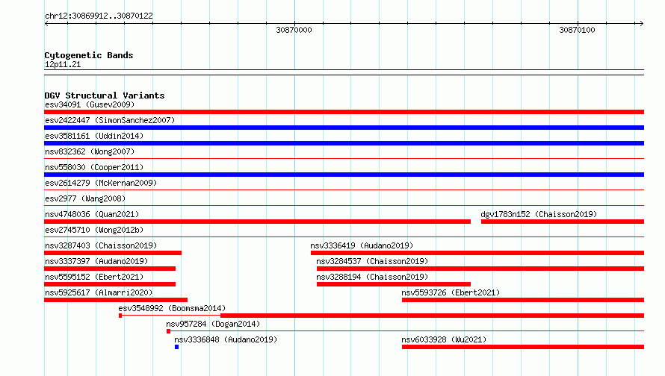The height and width of the screenshot is (376, 665).
Task: Select nsv5593726 (Ebert2021) label
Action: [451, 292]
